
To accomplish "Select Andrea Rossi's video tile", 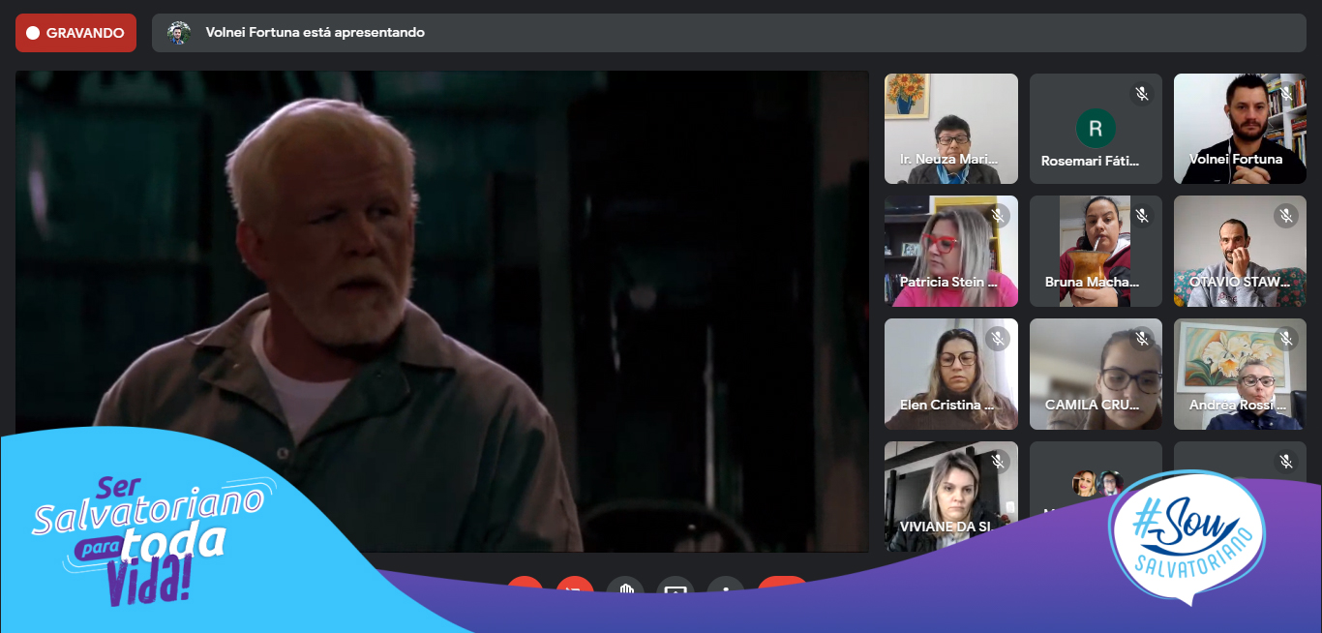I will click(x=1240, y=375).
